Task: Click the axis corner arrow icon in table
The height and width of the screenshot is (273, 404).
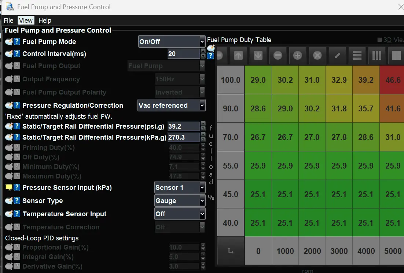Action: (x=231, y=251)
